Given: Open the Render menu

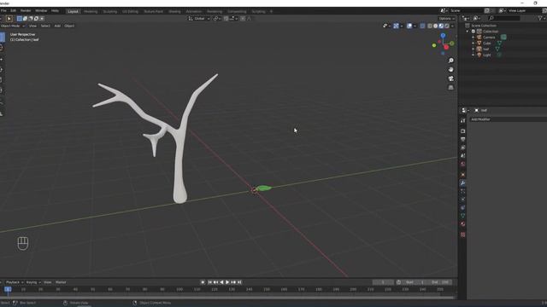Looking at the screenshot, I should click(26, 11).
